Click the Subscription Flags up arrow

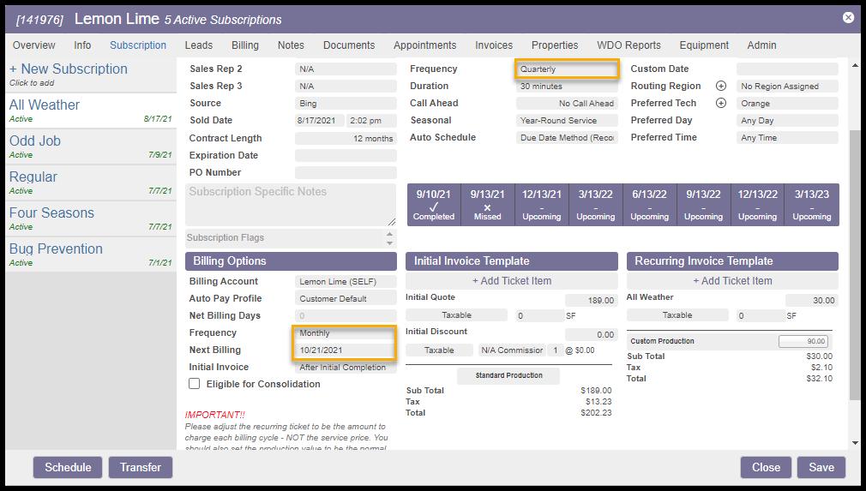[x=391, y=233]
